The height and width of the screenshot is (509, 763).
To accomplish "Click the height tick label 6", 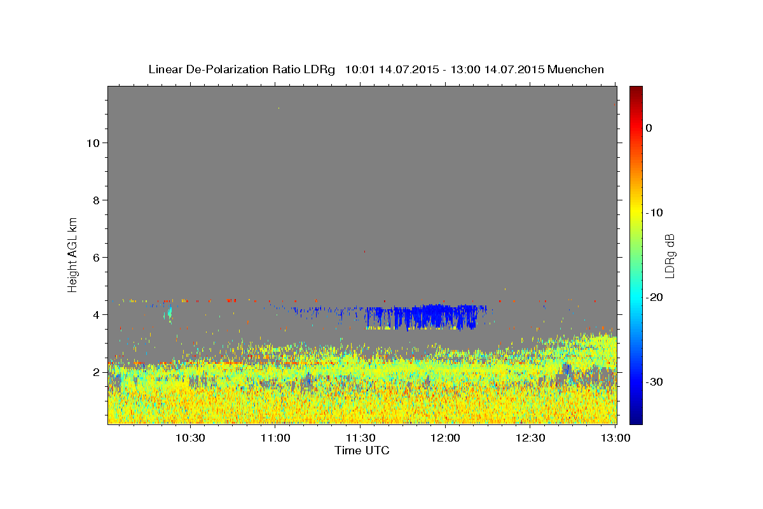I will (97, 258).
